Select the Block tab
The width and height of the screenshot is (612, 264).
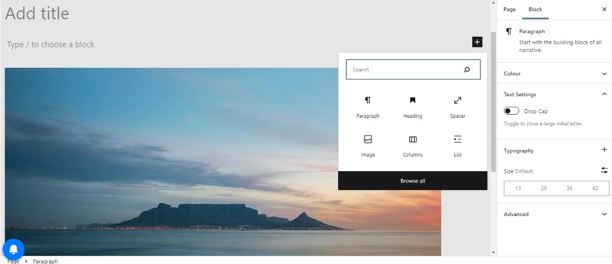pyautogui.click(x=535, y=9)
